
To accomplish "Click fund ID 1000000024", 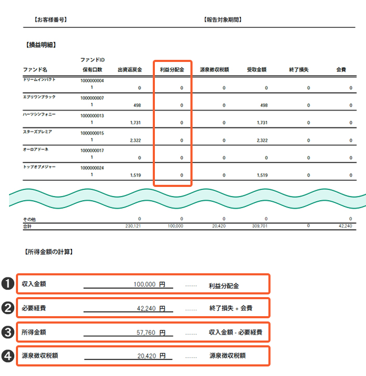I will [x=92, y=168].
